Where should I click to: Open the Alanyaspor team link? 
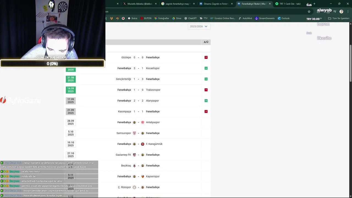pyautogui.click(x=153, y=101)
